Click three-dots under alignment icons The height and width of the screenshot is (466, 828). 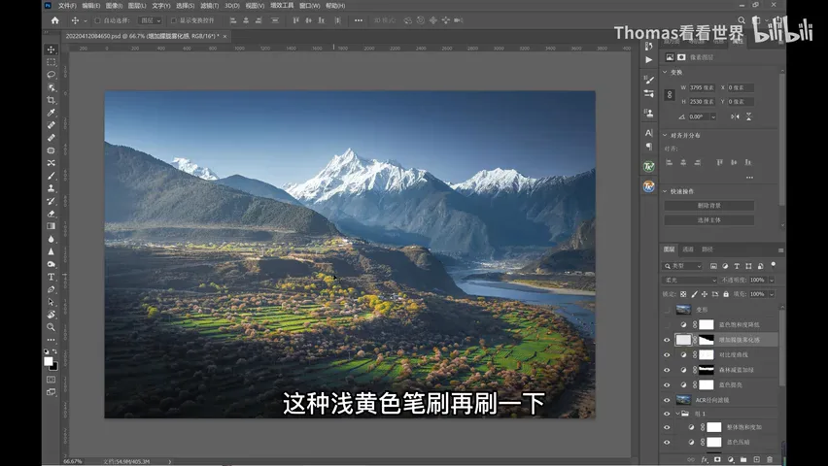749,178
